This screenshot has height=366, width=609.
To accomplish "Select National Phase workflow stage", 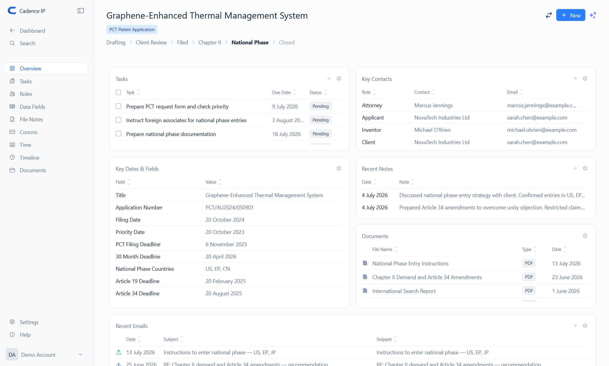I will (250, 42).
